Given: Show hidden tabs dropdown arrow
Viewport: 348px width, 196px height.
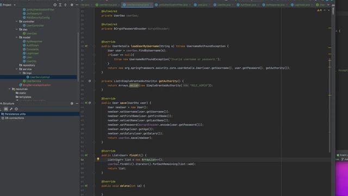Looking at the screenshot, I should [x=328, y=5].
